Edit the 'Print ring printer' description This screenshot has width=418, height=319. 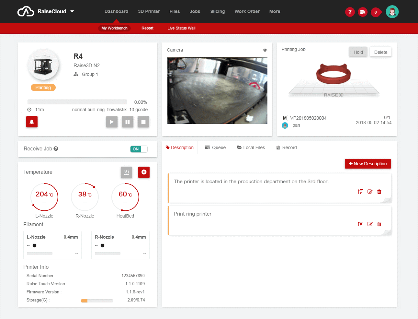370,224
